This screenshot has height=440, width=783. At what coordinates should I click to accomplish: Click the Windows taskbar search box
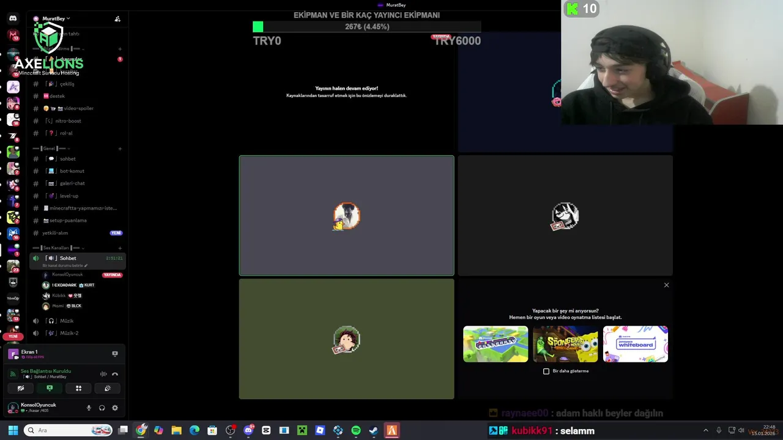coord(68,430)
